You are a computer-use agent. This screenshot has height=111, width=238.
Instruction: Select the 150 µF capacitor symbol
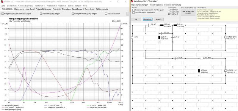[x=148, y=25]
